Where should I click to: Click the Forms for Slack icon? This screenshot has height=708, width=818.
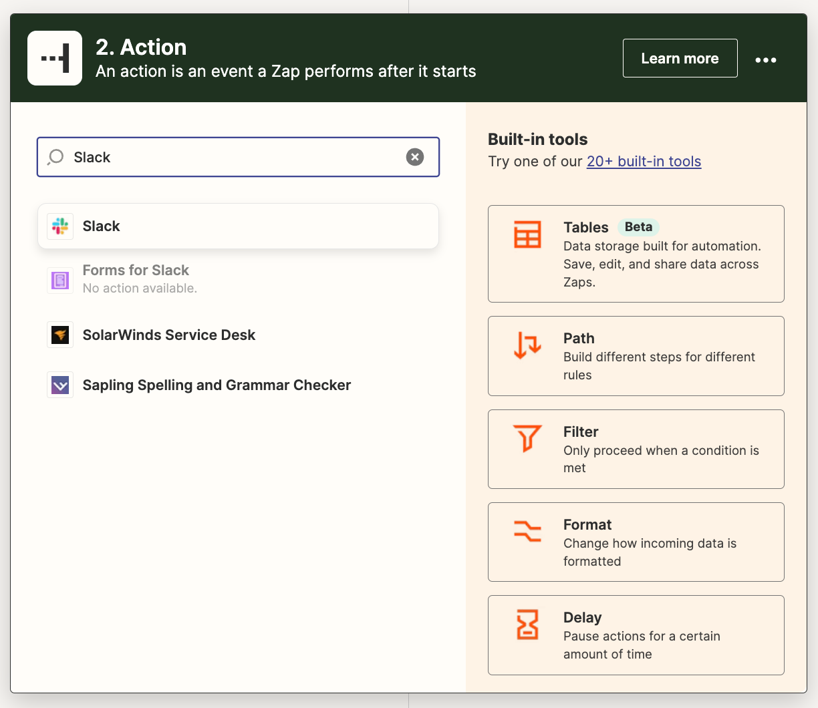pyautogui.click(x=60, y=281)
